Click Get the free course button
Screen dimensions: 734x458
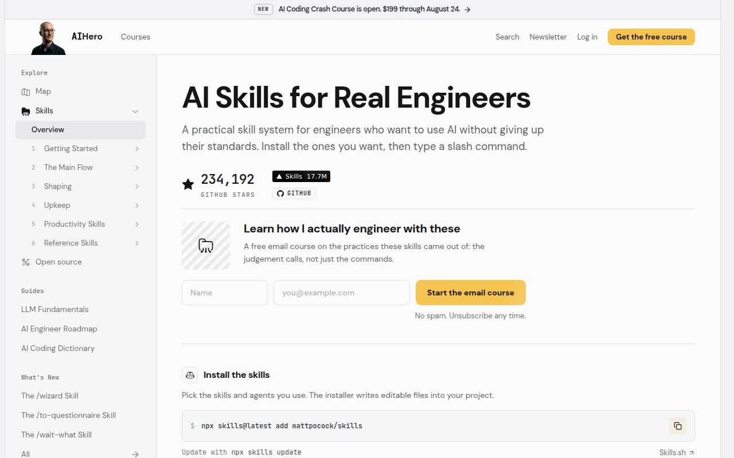click(651, 37)
